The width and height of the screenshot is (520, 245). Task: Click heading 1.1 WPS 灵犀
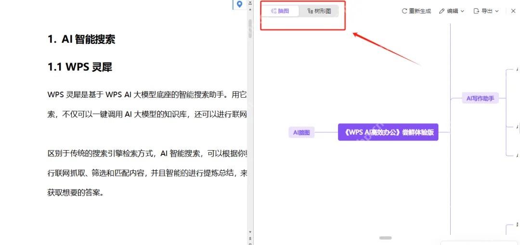pyautogui.click(x=80, y=67)
